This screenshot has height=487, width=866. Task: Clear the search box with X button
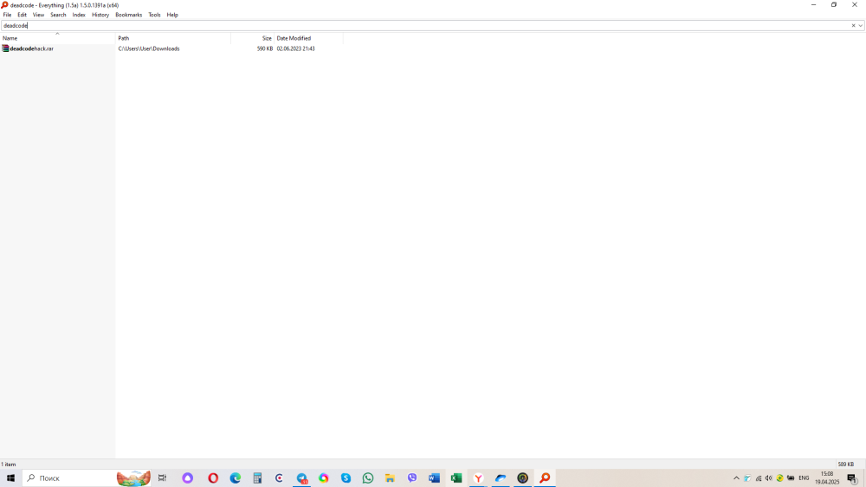pyautogui.click(x=853, y=25)
